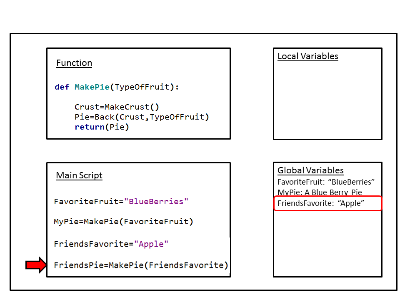Select the FavoriteFruit: "BlueBerries" global entry
Image resolution: width=400 pixels, height=300 pixels.
[326, 182]
